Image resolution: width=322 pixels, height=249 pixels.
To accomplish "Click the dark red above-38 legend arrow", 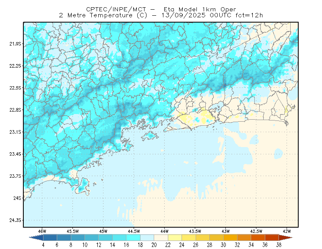I will [x=286, y=237].
